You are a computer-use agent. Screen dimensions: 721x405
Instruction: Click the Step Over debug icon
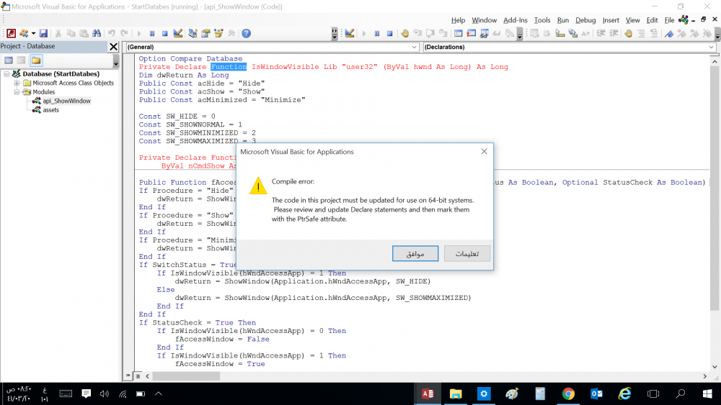[430, 34]
